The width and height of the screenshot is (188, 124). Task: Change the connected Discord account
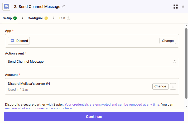(x=160, y=86)
